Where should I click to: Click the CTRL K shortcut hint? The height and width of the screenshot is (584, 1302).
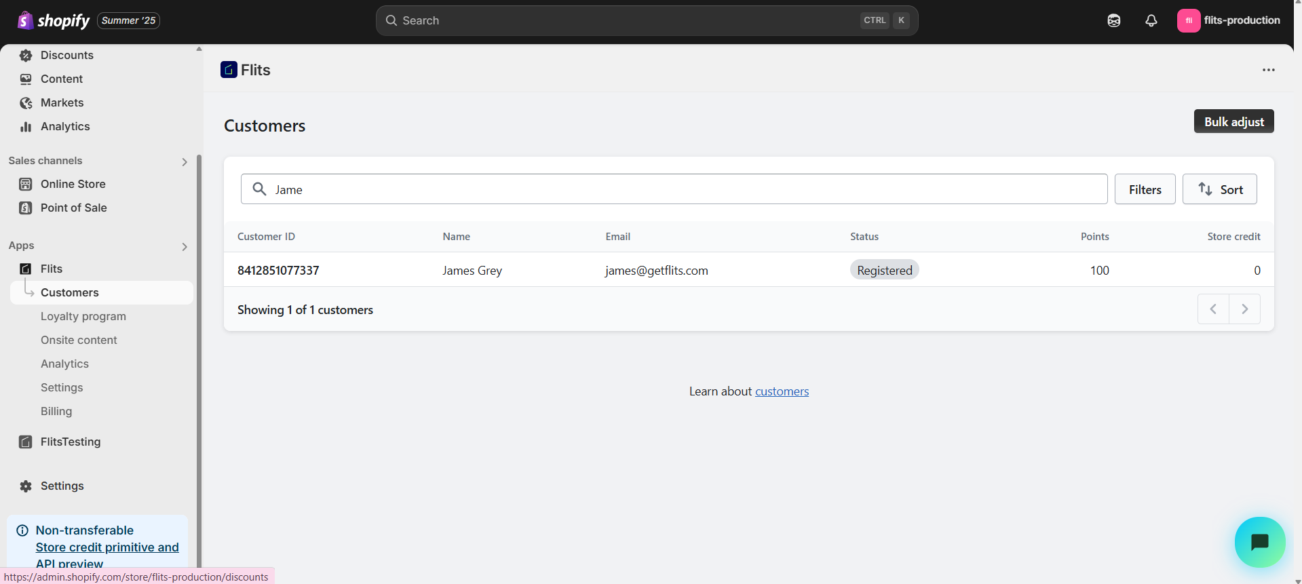pos(885,20)
